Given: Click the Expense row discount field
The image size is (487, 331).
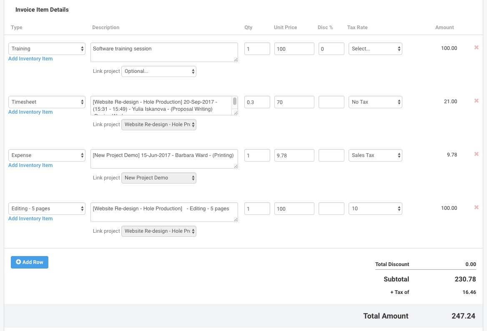Looking at the screenshot, I should tap(331, 155).
